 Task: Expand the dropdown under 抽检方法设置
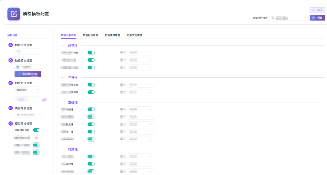28,89
